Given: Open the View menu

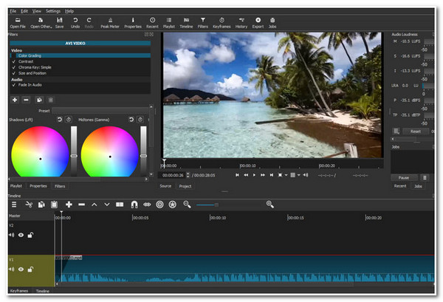Looking at the screenshot, I should 36,11.
